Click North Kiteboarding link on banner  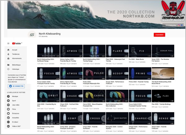tap(170, 25)
